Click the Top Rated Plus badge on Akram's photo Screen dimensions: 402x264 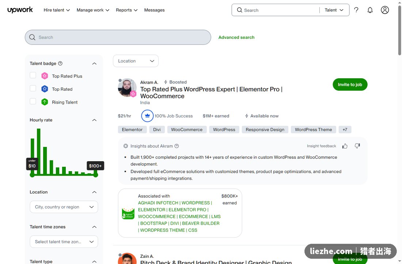(133, 94)
